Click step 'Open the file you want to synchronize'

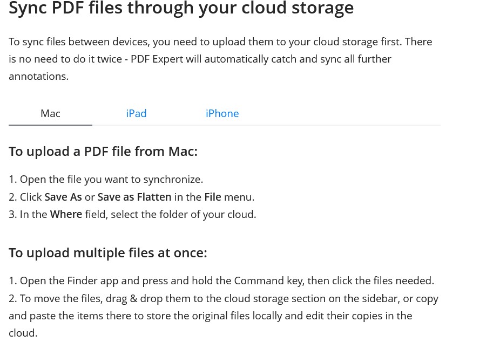point(111,180)
